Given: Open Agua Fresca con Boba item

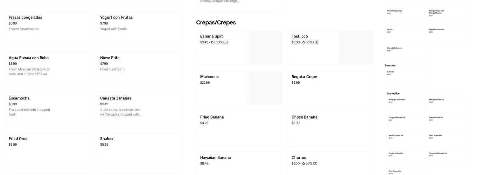Looking at the screenshot, I should pos(48,69).
